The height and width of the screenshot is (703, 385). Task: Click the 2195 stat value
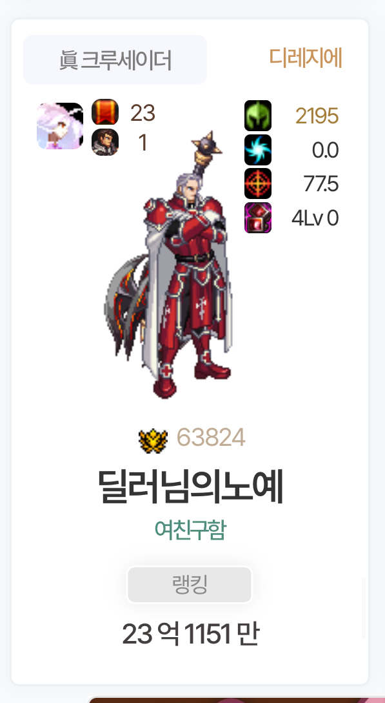[317, 116]
